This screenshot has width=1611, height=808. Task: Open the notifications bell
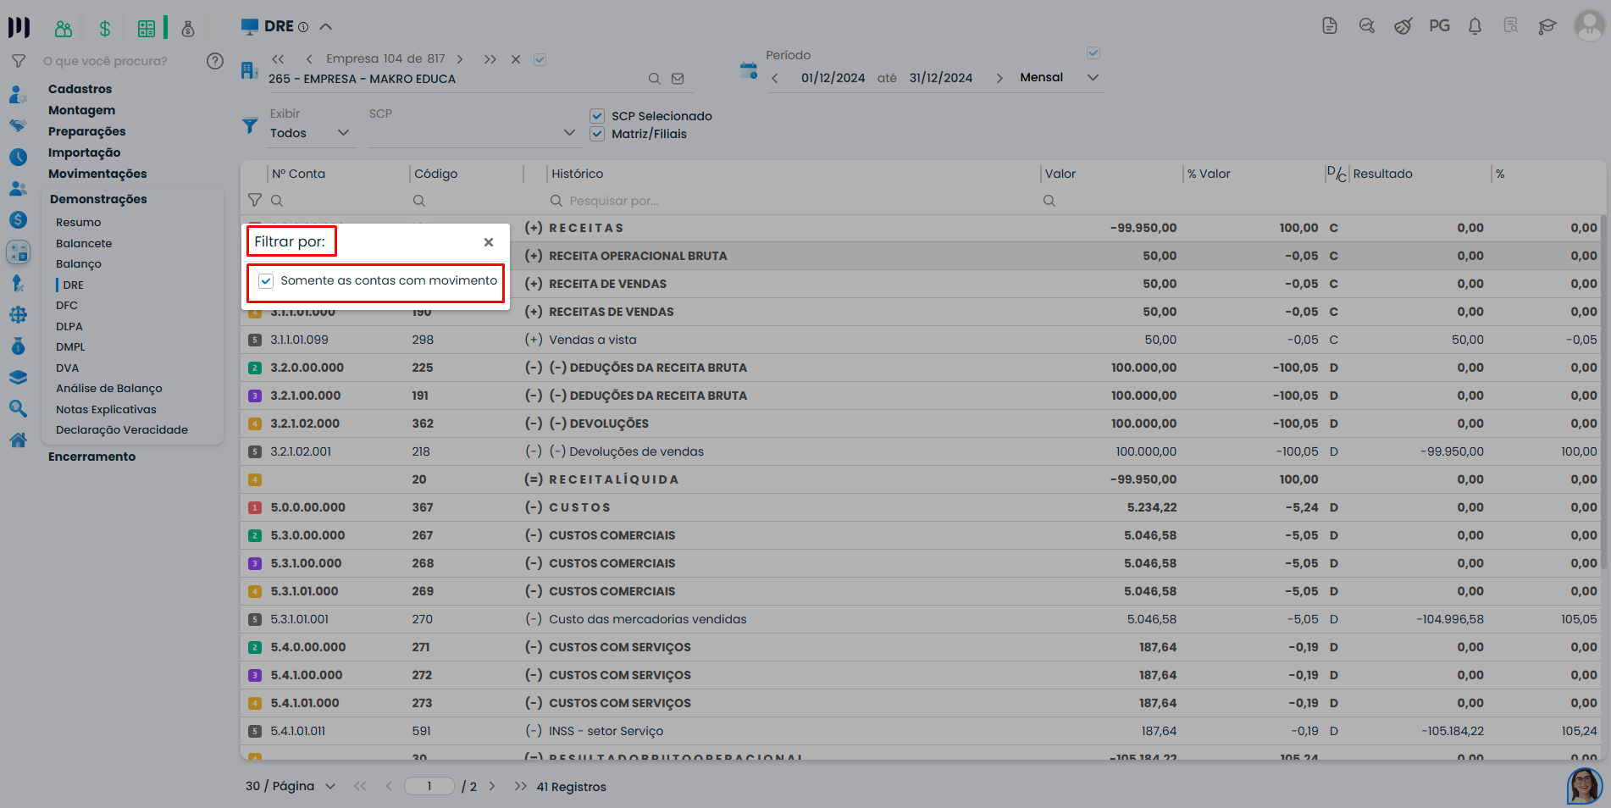pos(1475,26)
